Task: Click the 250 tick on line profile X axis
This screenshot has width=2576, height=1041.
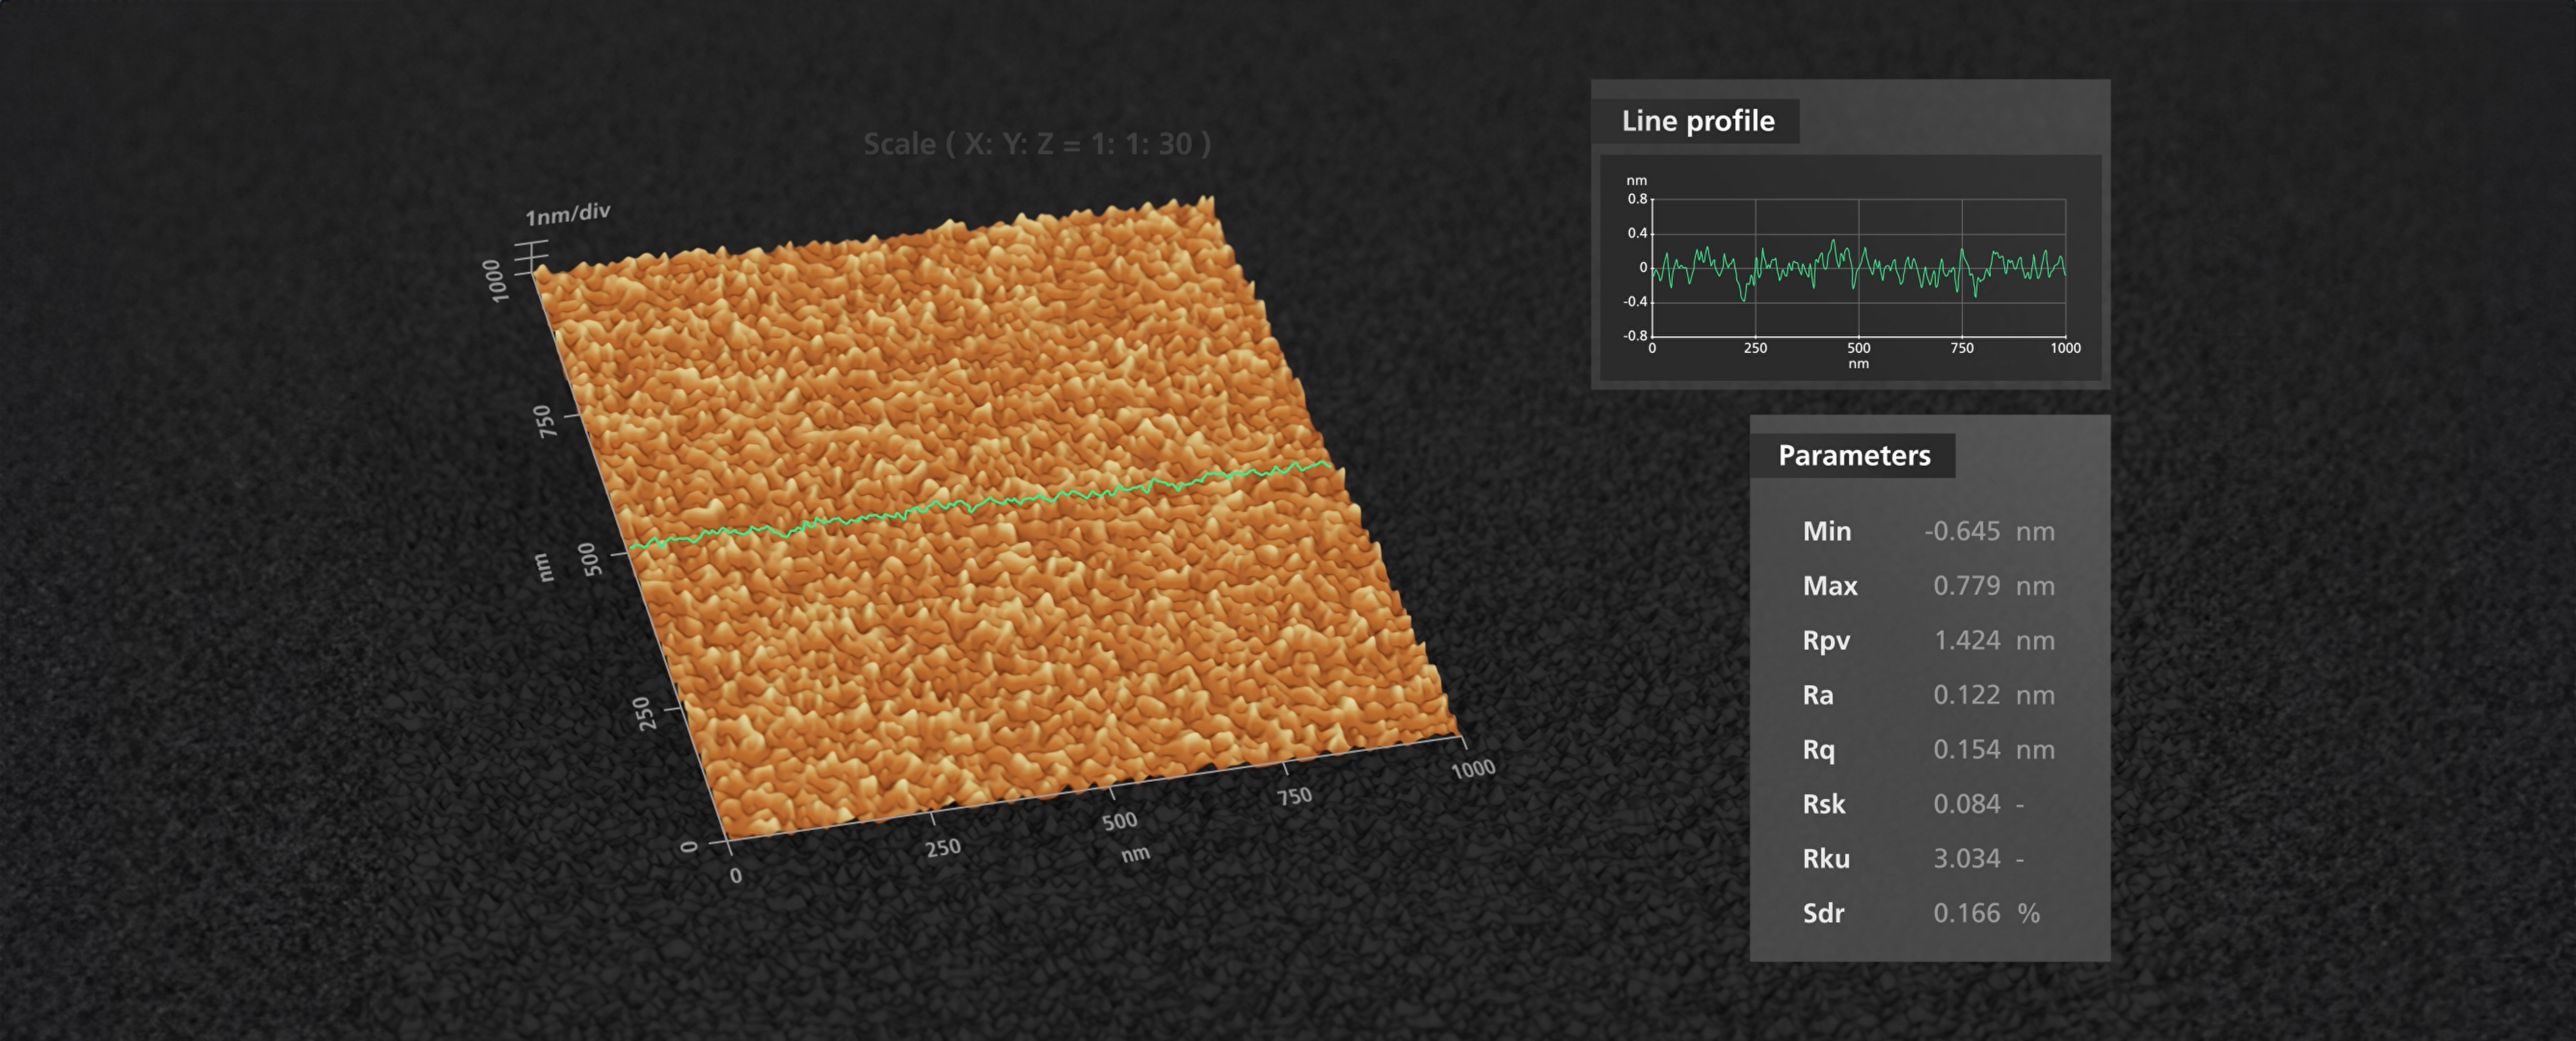Action: (x=1755, y=348)
